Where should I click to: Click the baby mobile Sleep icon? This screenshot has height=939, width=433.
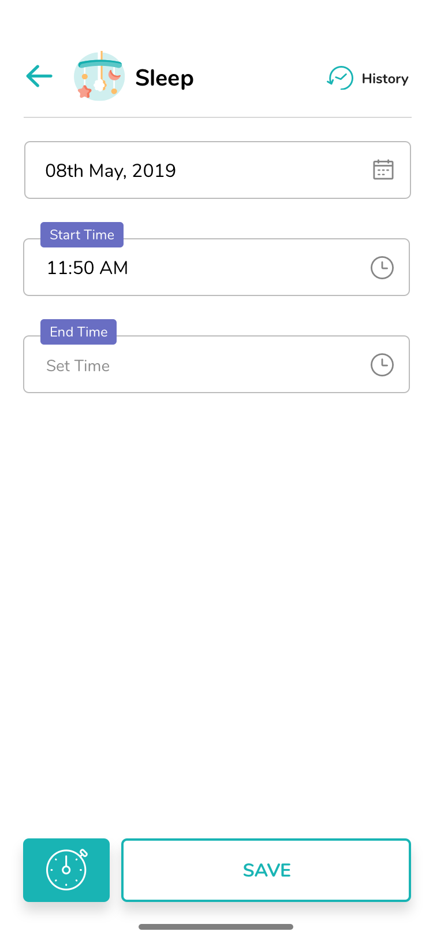(x=99, y=76)
